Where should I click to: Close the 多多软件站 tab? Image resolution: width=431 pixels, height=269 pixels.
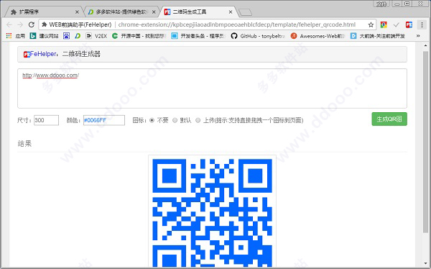coord(154,12)
